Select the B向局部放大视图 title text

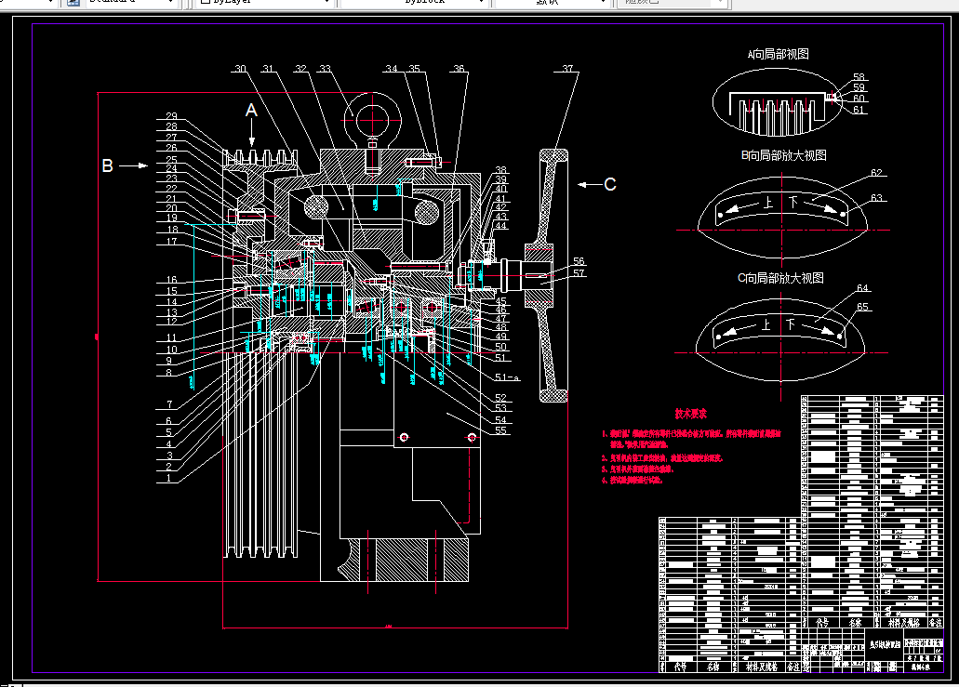(783, 155)
